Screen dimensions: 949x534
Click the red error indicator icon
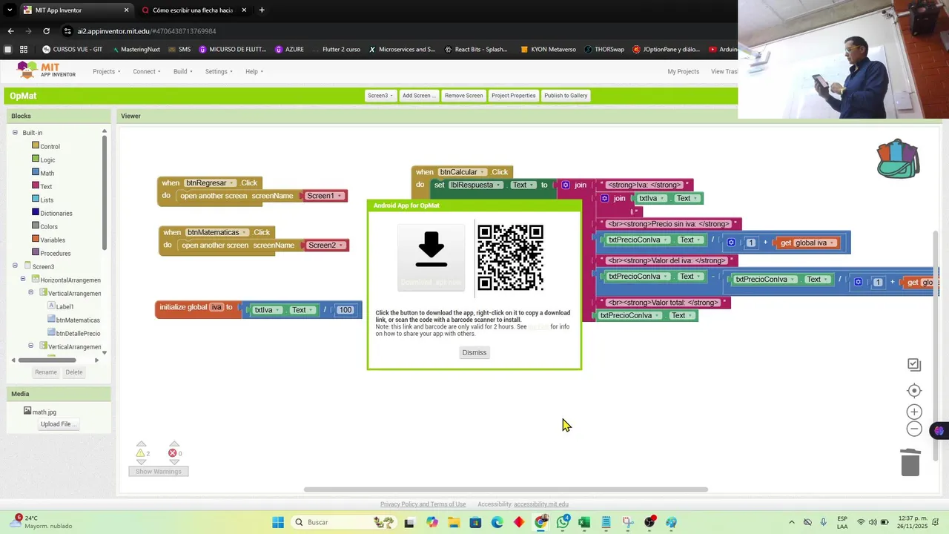tap(173, 453)
